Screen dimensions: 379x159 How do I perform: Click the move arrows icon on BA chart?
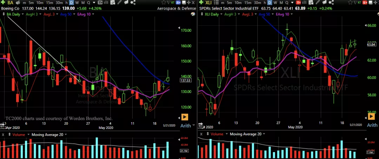click(188, 2)
